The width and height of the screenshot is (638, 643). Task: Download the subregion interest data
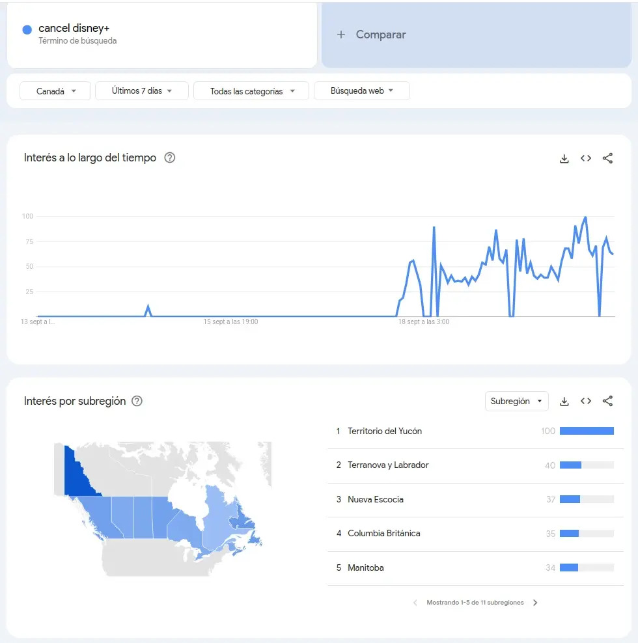[564, 402]
